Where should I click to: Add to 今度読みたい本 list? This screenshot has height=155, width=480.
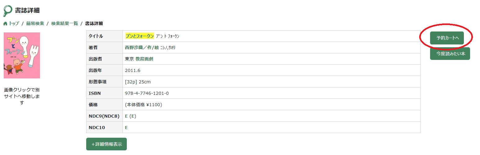[450, 53]
